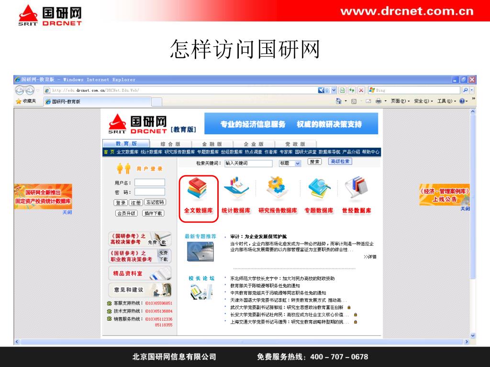Click the Help question mark icon

point(462,101)
